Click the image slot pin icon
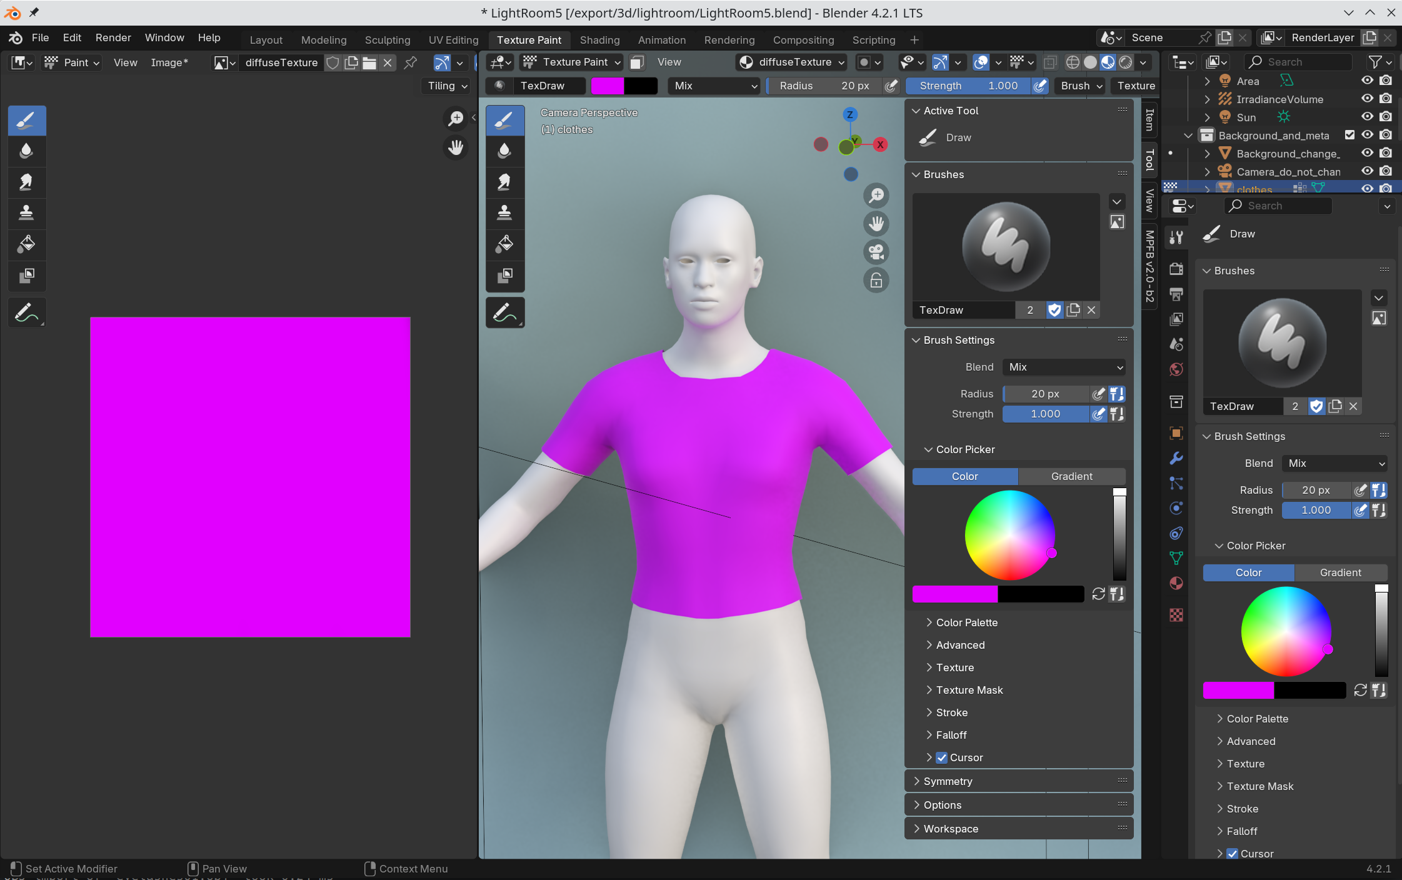 (x=411, y=62)
